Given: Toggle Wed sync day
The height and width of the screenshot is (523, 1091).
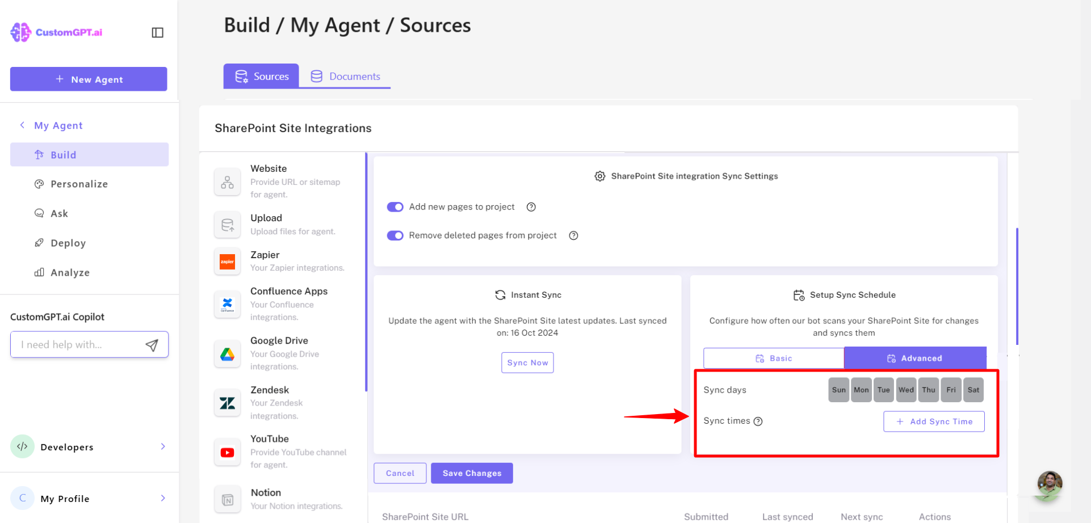Looking at the screenshot, I should 906,390.
